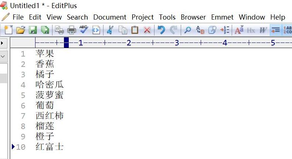Viewport: 292px width, 159px height.
Task: Toggle word wrap with the W icon
Action: click(x=263, y=30)
